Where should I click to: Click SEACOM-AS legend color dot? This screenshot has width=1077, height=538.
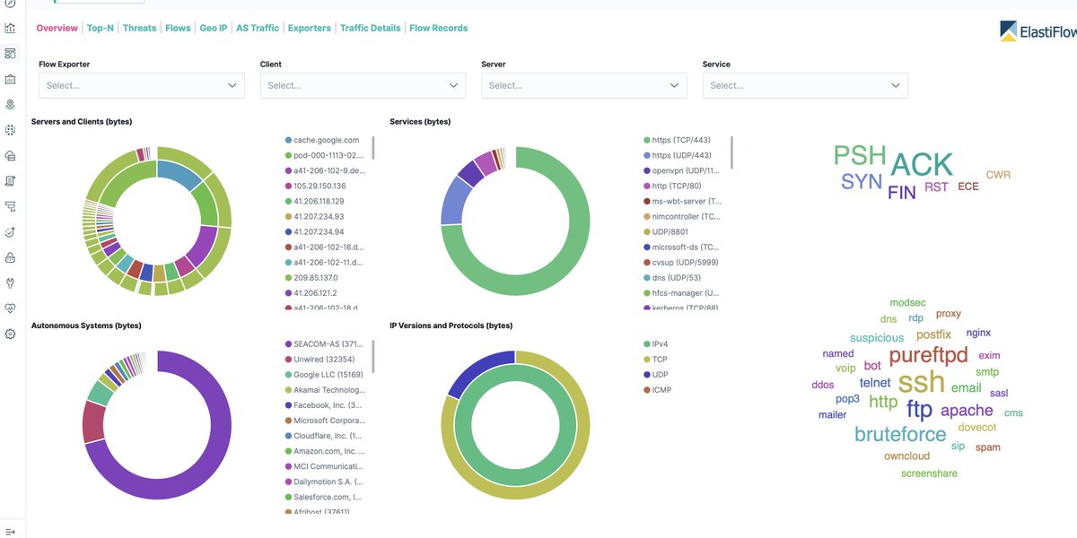click(x=288, y=344)
